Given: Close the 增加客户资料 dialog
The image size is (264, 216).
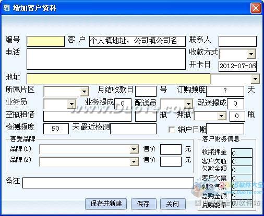Looking at the screenshot, I should [x=256, y=8].
